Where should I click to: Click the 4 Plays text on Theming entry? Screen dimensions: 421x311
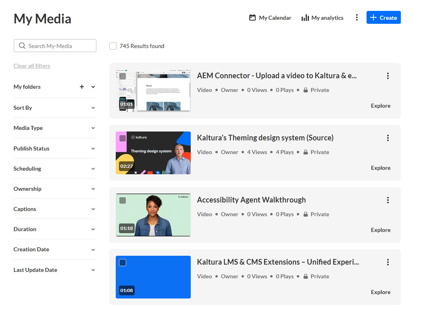point(285,152)
